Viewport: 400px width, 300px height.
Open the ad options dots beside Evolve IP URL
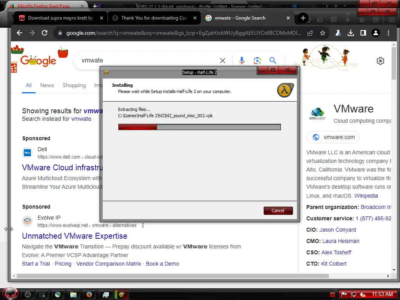point(143,225)
